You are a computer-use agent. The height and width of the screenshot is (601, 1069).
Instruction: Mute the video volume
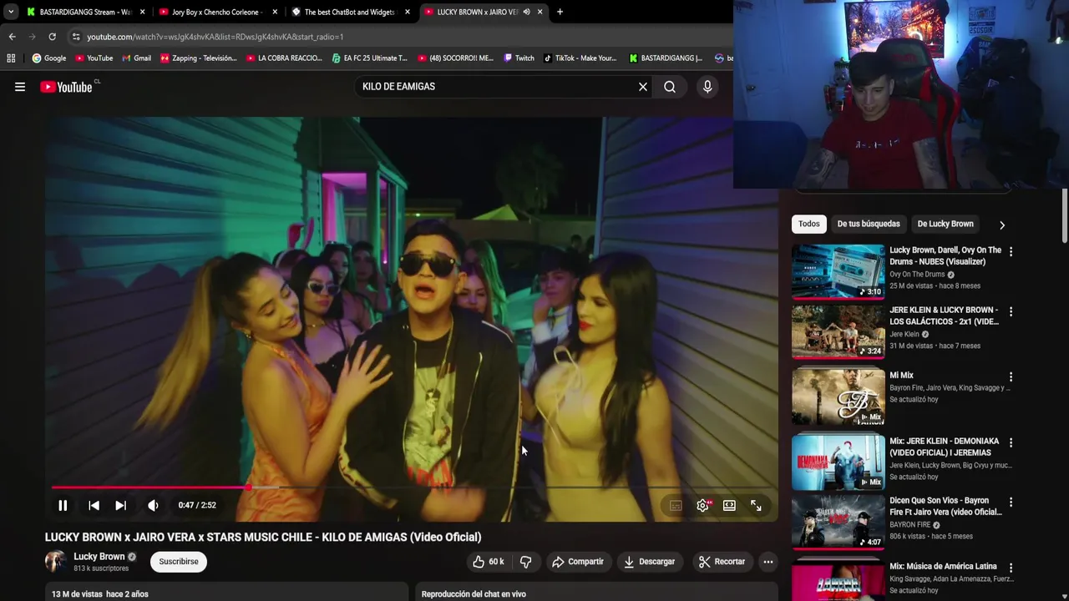[x=153, y=505]
